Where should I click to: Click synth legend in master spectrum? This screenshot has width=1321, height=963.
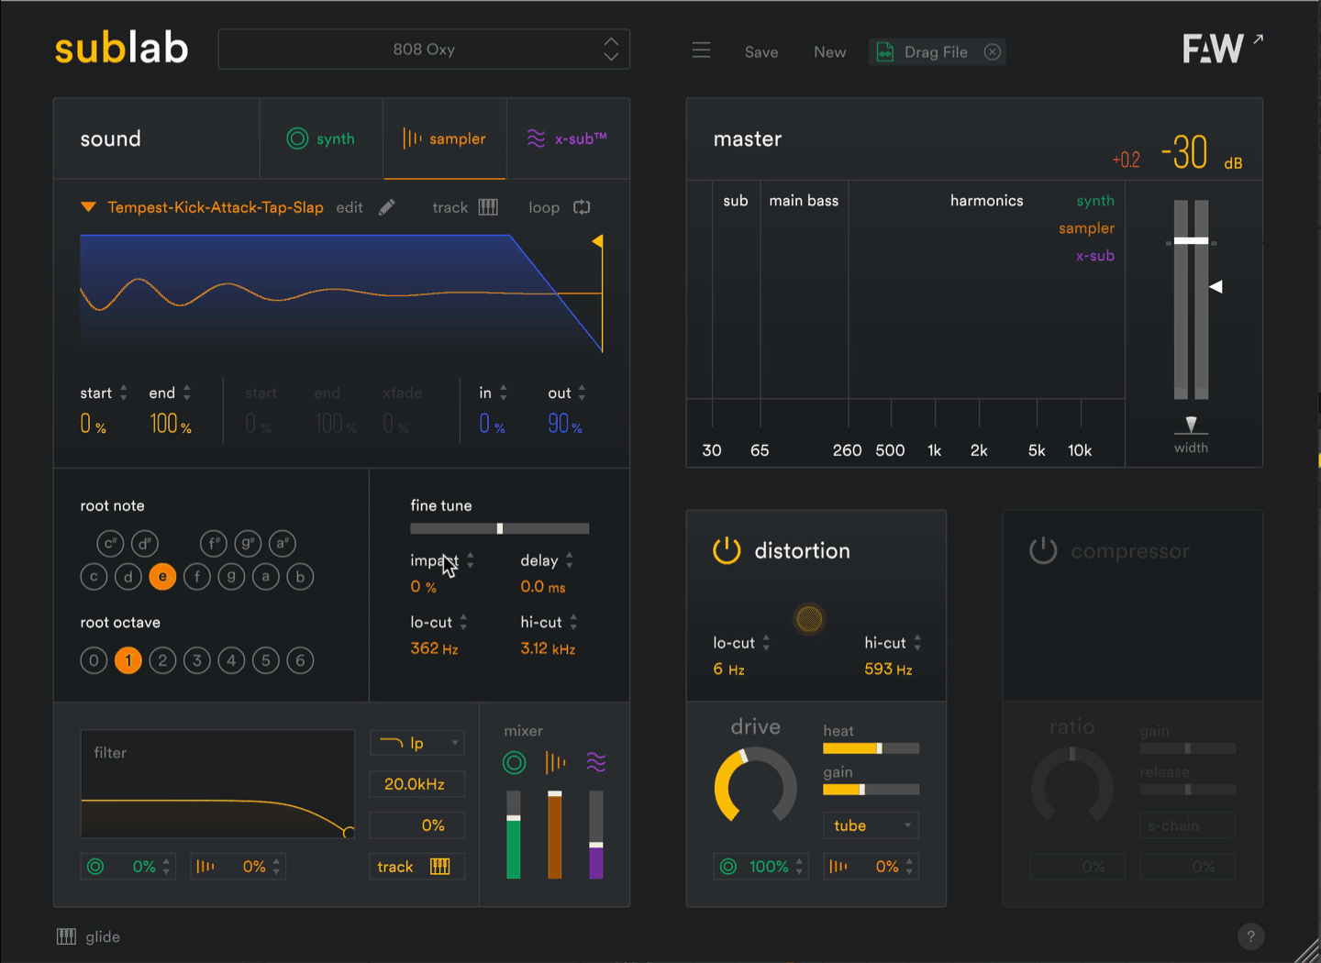[1095, 201]
